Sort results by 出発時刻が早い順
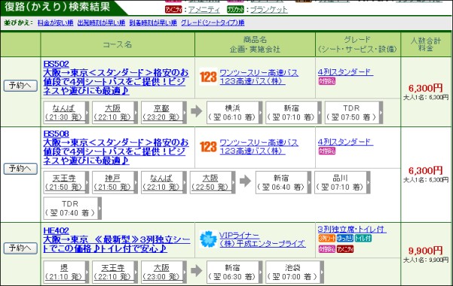Viewport: 453px width, 286px height. (101, 23)
